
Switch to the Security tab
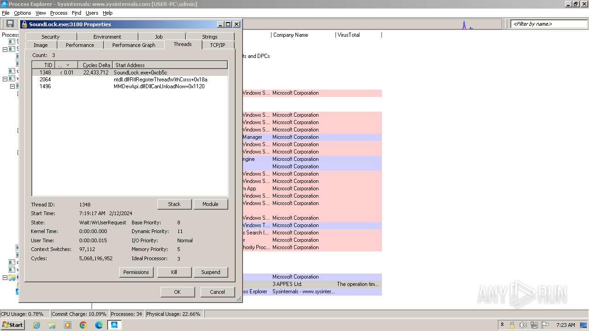(x=51, y=37)
